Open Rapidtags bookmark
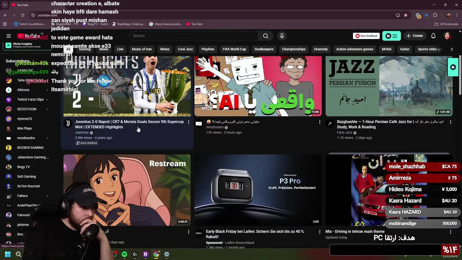The height and width of the screenshot is (260, 462). (x=128, y=24)
